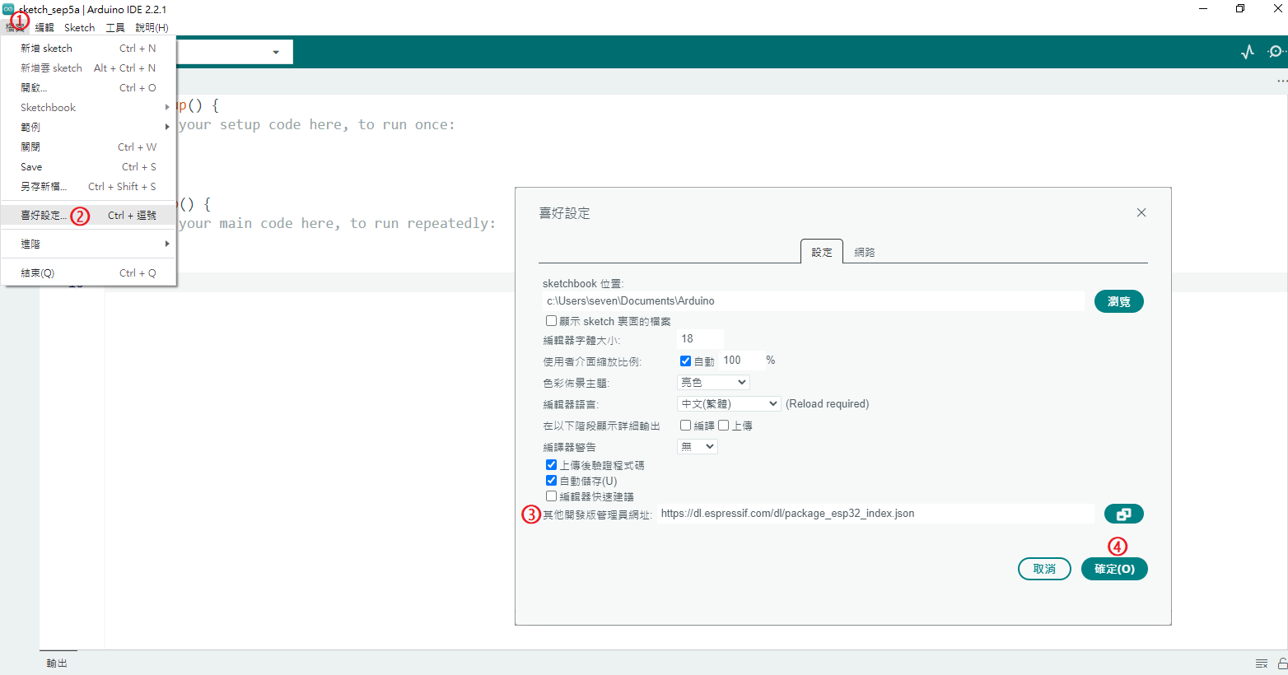The width and height of the screenshot is (1288, 675).
Task: Click the additional boards manager URL field
Action: 875,514
